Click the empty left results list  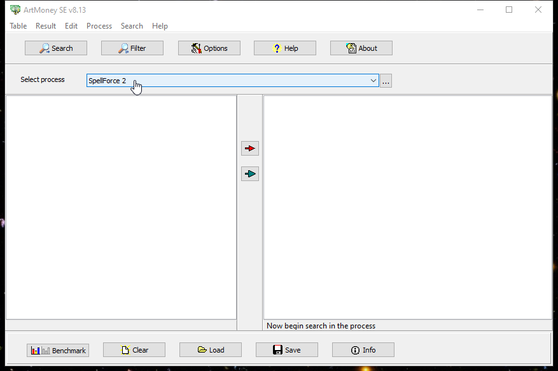click(x=122, y=207)
